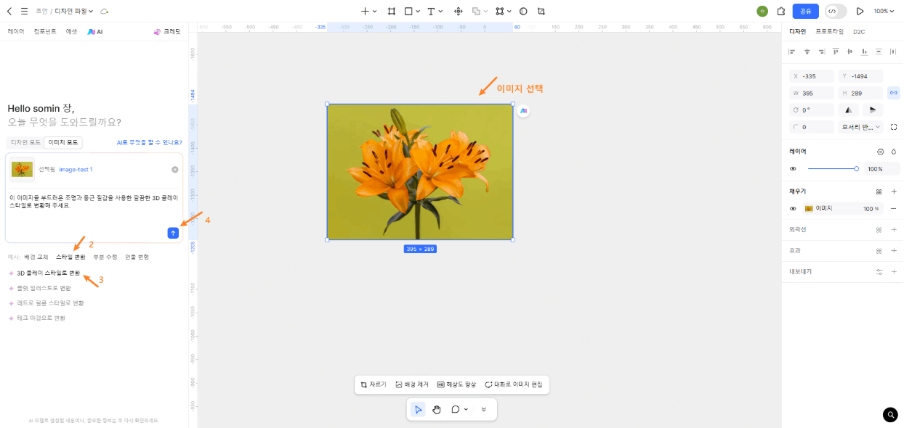Click the AI badge next to the image
The image size is (904, 428).
click(523, 111)
